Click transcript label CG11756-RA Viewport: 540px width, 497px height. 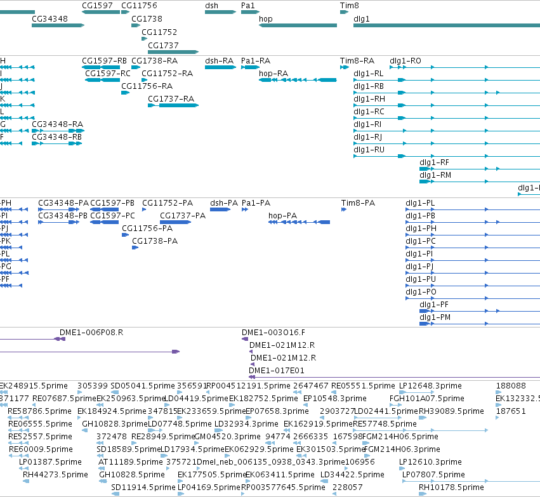coord(147,86)
